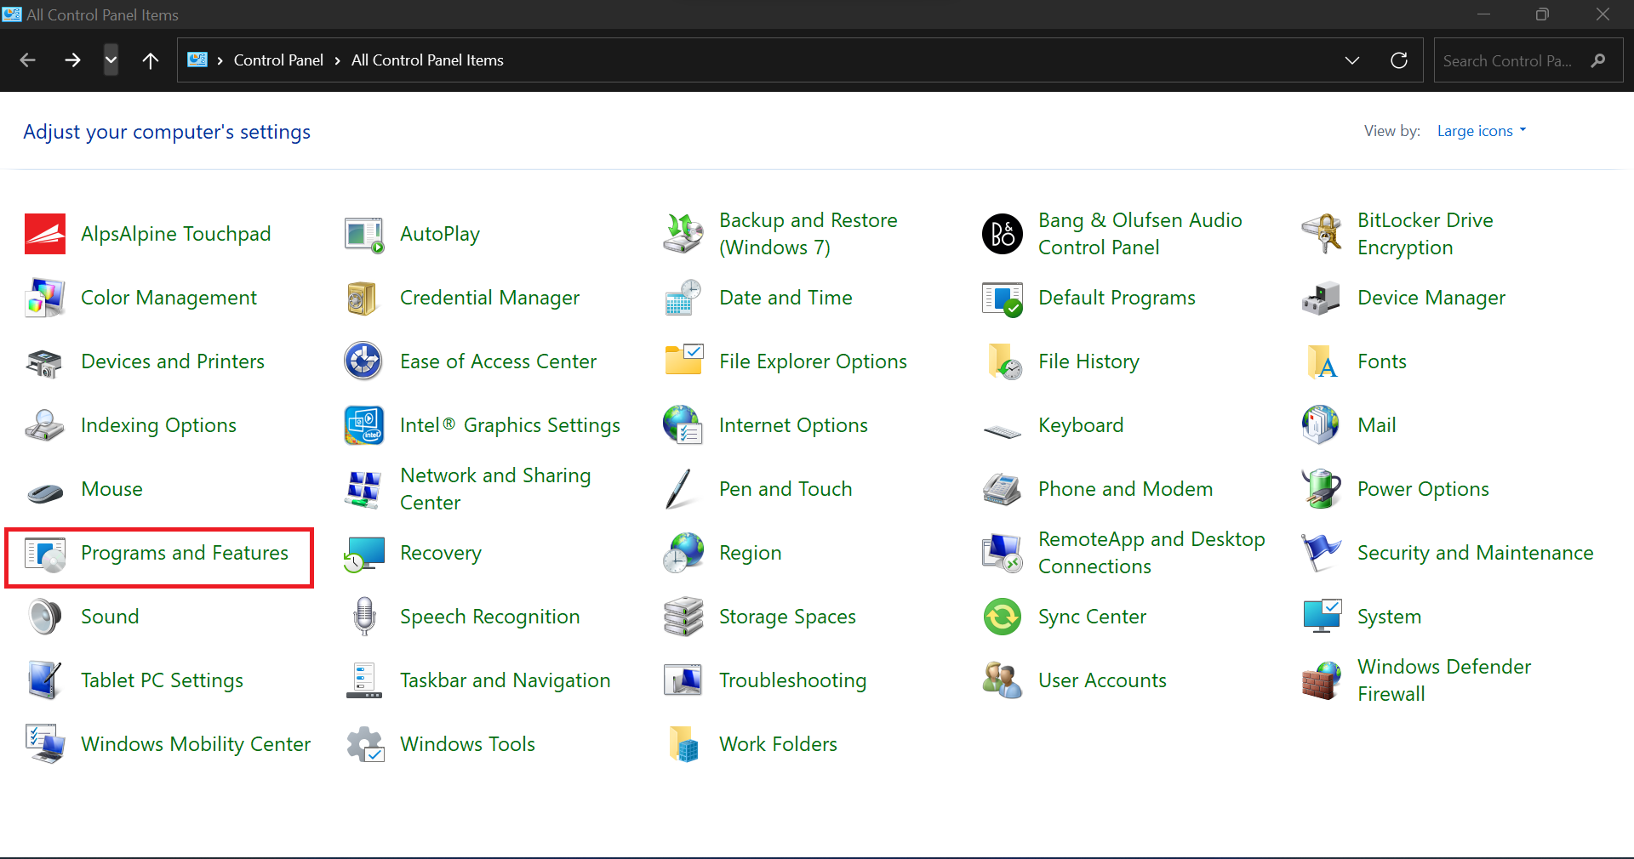1634x859 pixels.
Task: Open the Large icons view dropdown
Action: (x=1482, y=131)
